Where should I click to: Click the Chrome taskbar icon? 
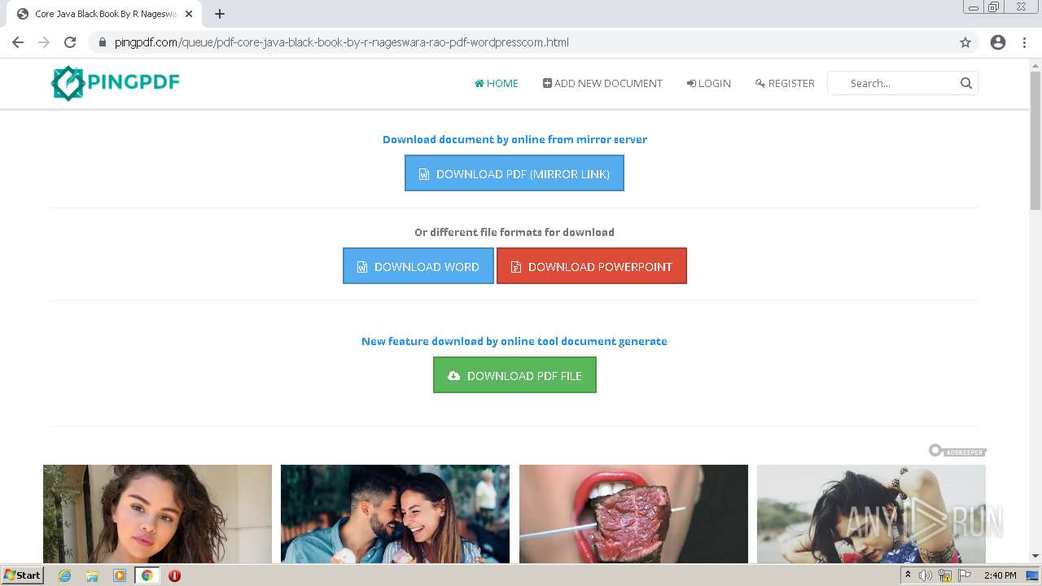pyautogui.click(x=147, y=575)
